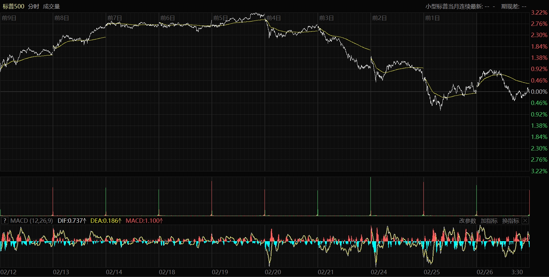This screenshot has height=277, width=549.
Task: Click 加指标 to add an indicator
Action: click(x=489, y=221)
